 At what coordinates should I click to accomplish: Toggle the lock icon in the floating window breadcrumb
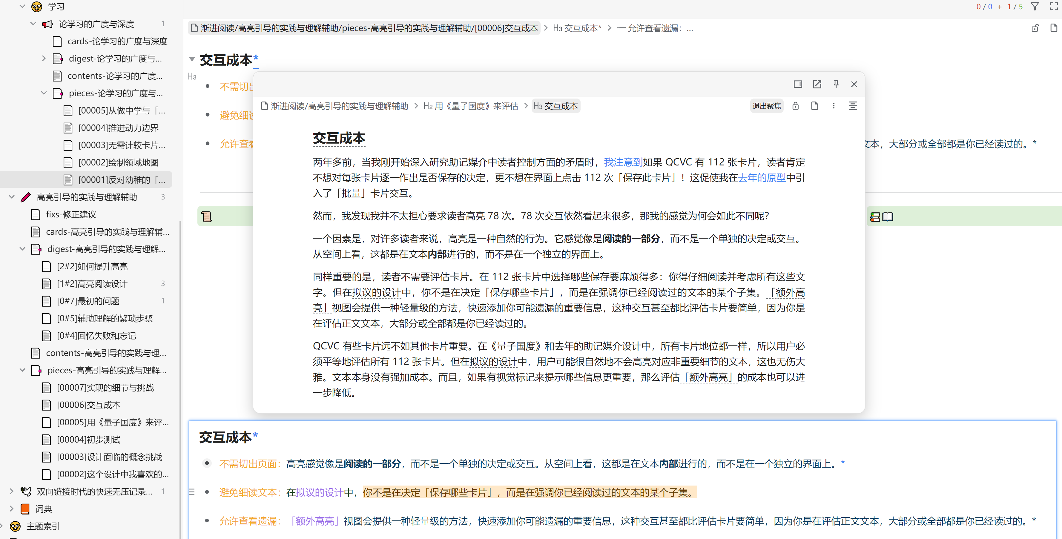point(795,106)
